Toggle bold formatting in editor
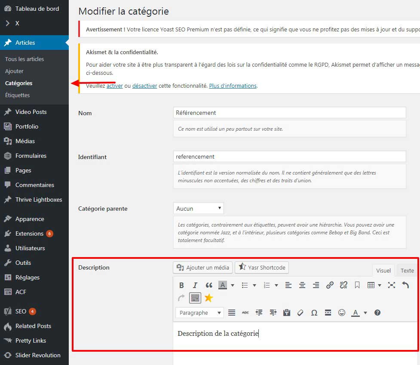The image size is (420, 365). (181, 285)
